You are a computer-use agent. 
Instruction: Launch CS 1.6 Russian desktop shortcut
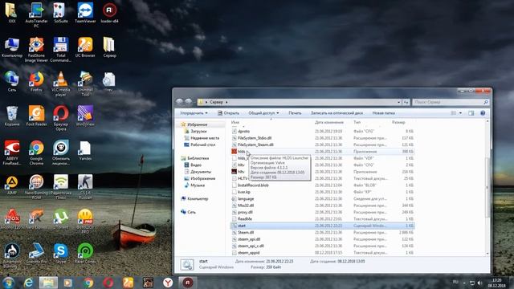85,187
